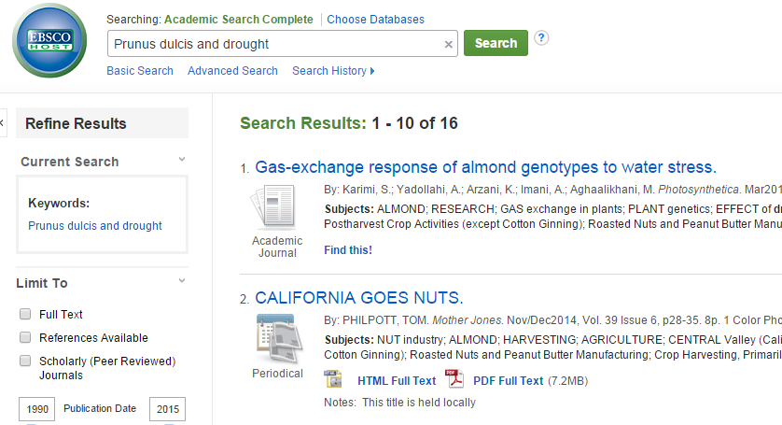Click the 1990 publication start year field

pos(37,409)
